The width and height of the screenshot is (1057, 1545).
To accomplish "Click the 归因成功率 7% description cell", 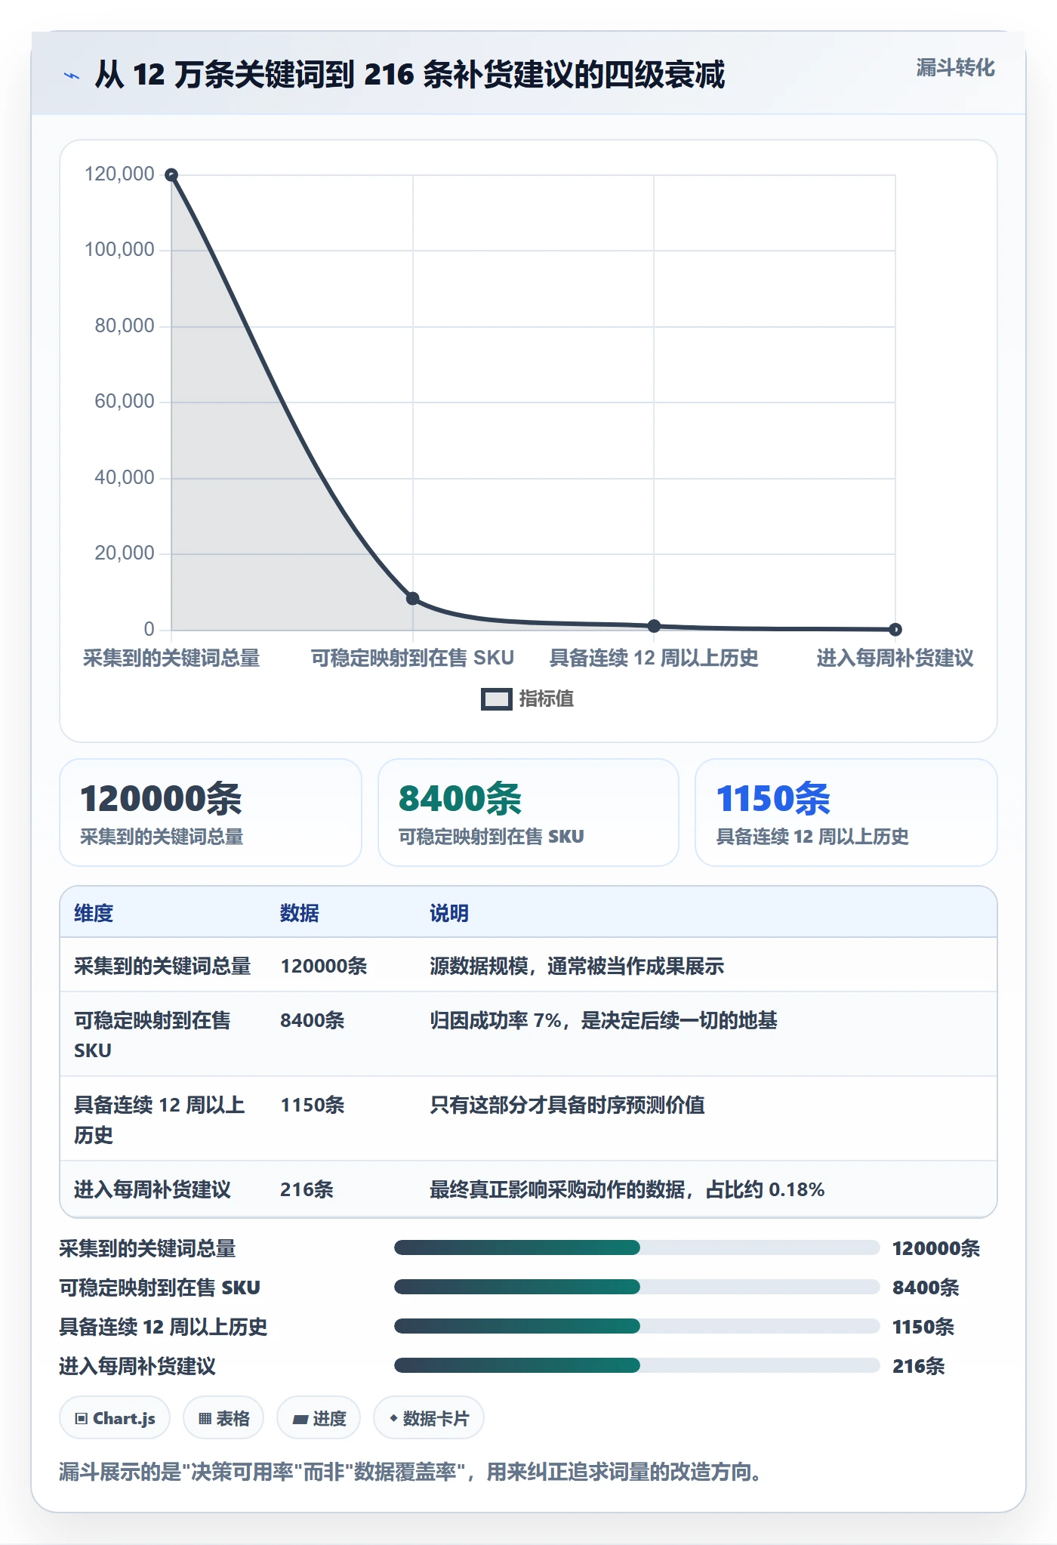I will [x=603, y=1020].
